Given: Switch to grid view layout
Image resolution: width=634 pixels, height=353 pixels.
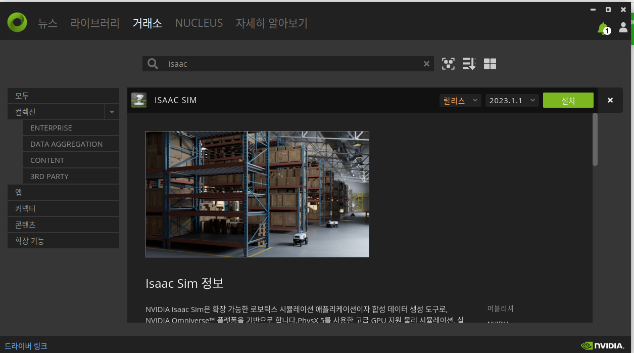Looking at the screenshot, I should [490, 64].
